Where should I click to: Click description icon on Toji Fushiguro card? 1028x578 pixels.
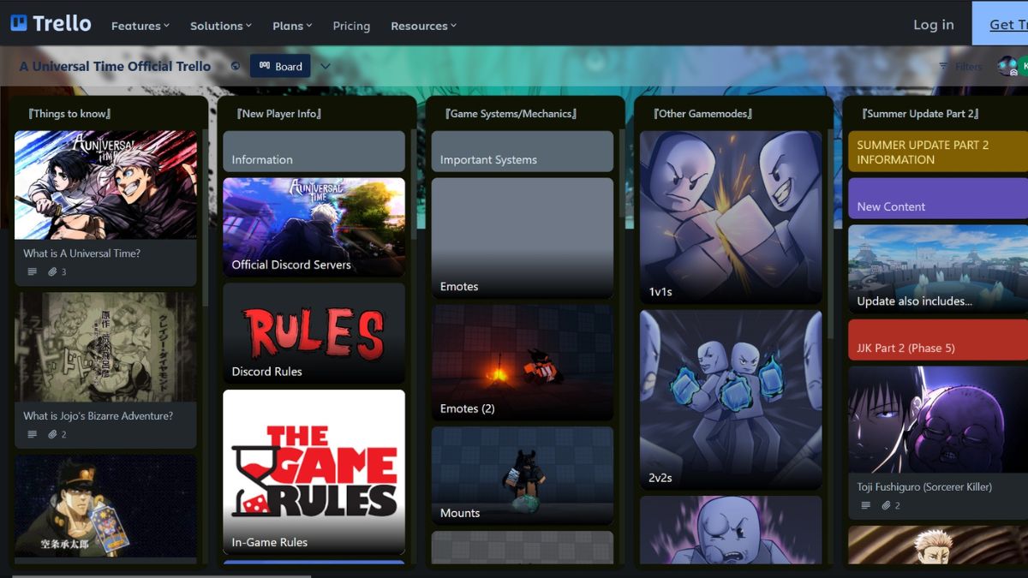coord(866,506)
